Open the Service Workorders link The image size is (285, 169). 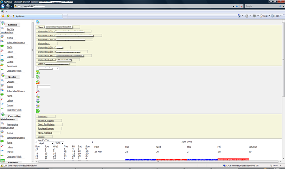click(7, 31)
